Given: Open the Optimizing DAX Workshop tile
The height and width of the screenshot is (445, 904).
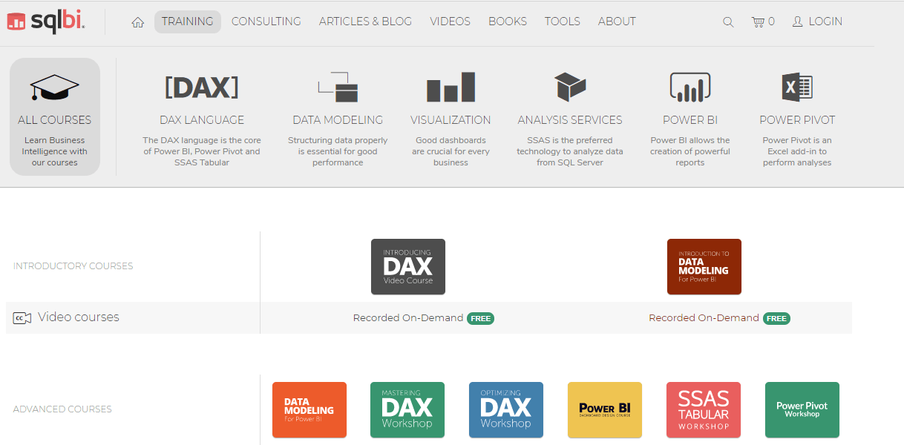Looking at the screenshot, I should click(x=506, y=409).
